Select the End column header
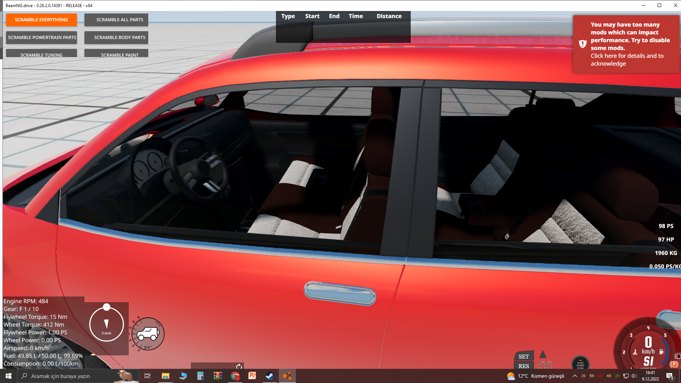Screen dimensions: 681x383 334,16
